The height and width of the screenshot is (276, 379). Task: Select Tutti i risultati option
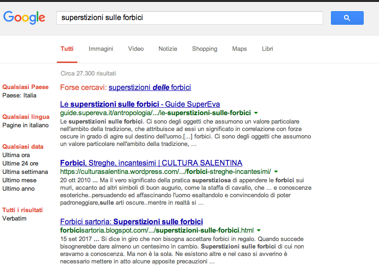tap(22, 210)
